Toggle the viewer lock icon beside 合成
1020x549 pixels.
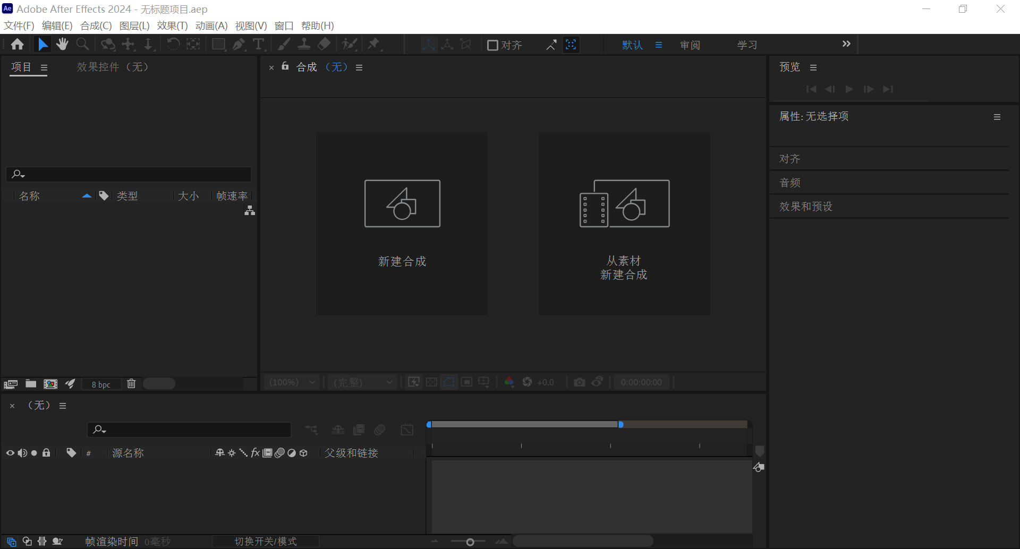tap(285, 66)
